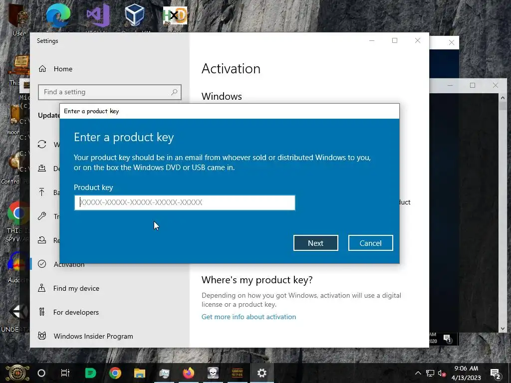
Task: Open File Explorer from the taskbar
Action: click(140, 373)
